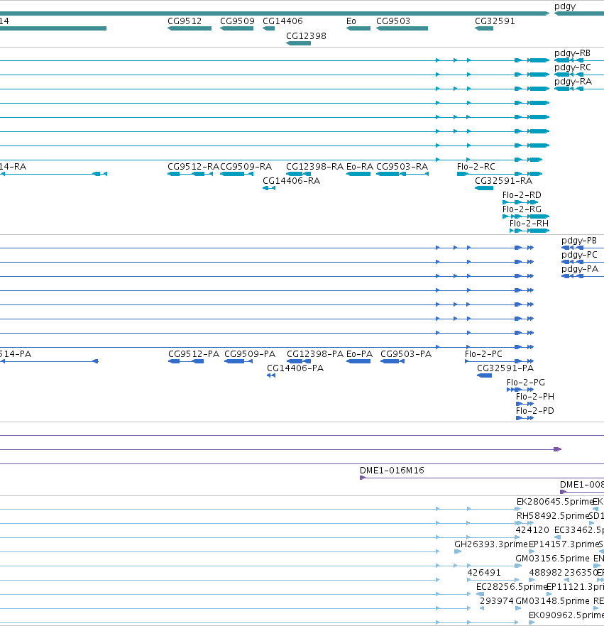The height and width of the screenshot is (626, 604).
Task: Select the CG12398-PA protein label
Action: (315, 354)
